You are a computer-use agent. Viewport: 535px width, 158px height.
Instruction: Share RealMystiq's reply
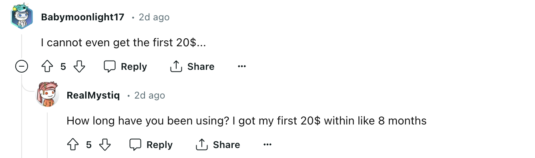coord(218,145)
